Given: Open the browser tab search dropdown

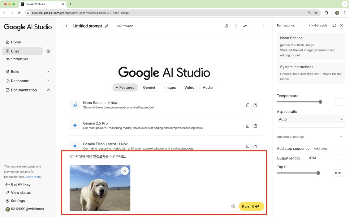Looking at the screenshot, I should (345, 4).
